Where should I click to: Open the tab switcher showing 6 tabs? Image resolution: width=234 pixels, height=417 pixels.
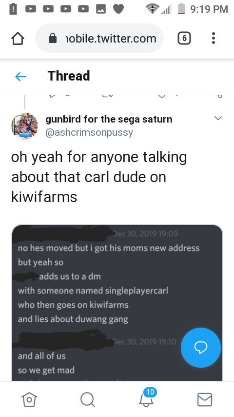(184, 38)
